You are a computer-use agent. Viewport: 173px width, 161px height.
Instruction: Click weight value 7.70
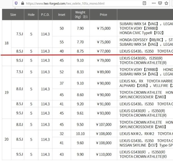pos(80,42)
